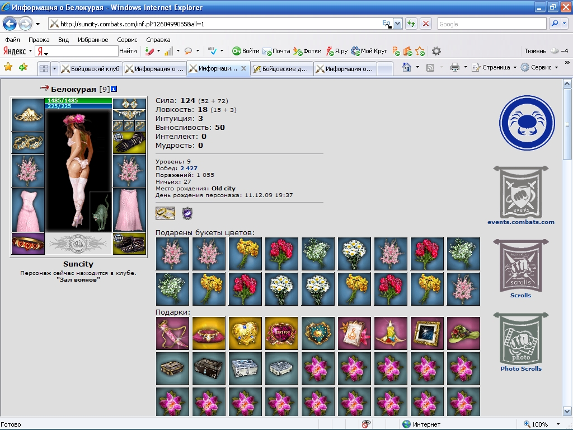Click the Cancer zodiac crab emblem
The height and width of the screenshot is (430, 573).
click(x=527, y=123)
